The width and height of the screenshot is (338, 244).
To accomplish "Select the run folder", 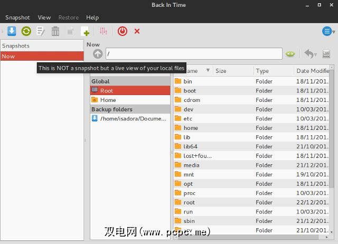I will point(251,211).
